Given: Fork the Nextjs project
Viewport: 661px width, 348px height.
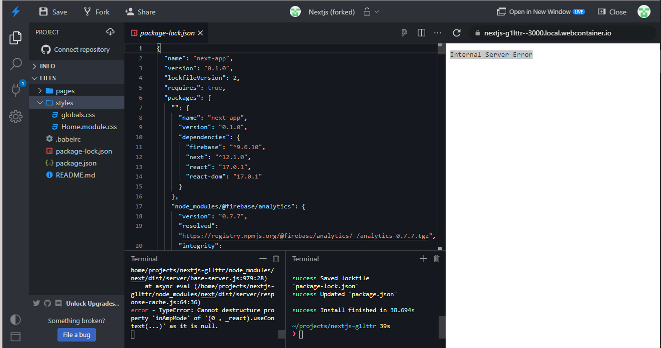Looking at the screenshot, I should point(96,11).
